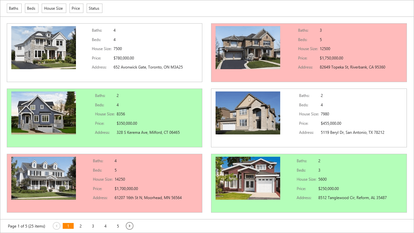Sort by the Baths header button
Screen dimensions: 414x233
[x=14, y=8]
